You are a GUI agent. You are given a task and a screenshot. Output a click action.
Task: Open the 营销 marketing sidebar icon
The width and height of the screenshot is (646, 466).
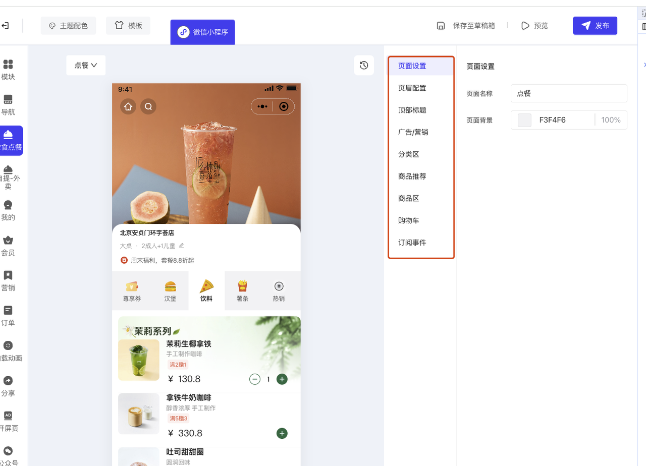pyautogui.click(x=8, y=275)
